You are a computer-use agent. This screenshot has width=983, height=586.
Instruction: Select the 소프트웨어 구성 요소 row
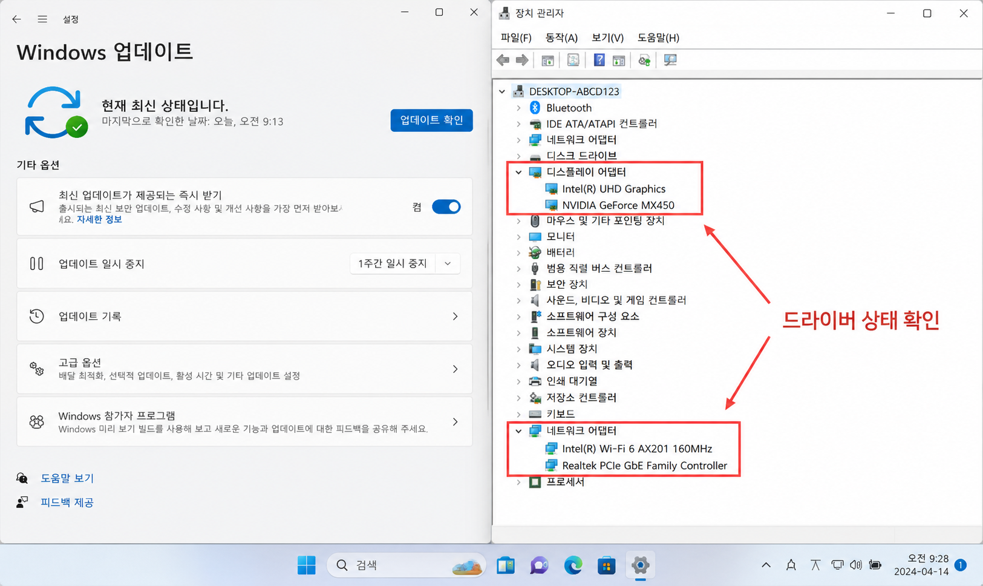pos(592,317)
